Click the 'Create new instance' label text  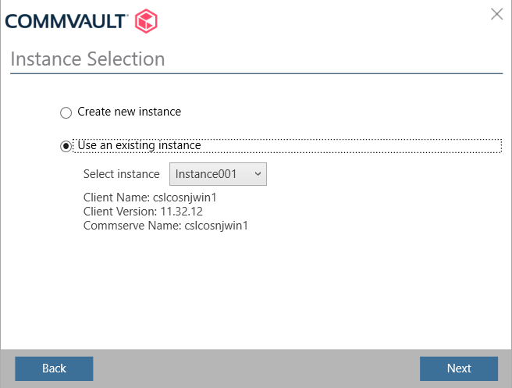(129, 112)
